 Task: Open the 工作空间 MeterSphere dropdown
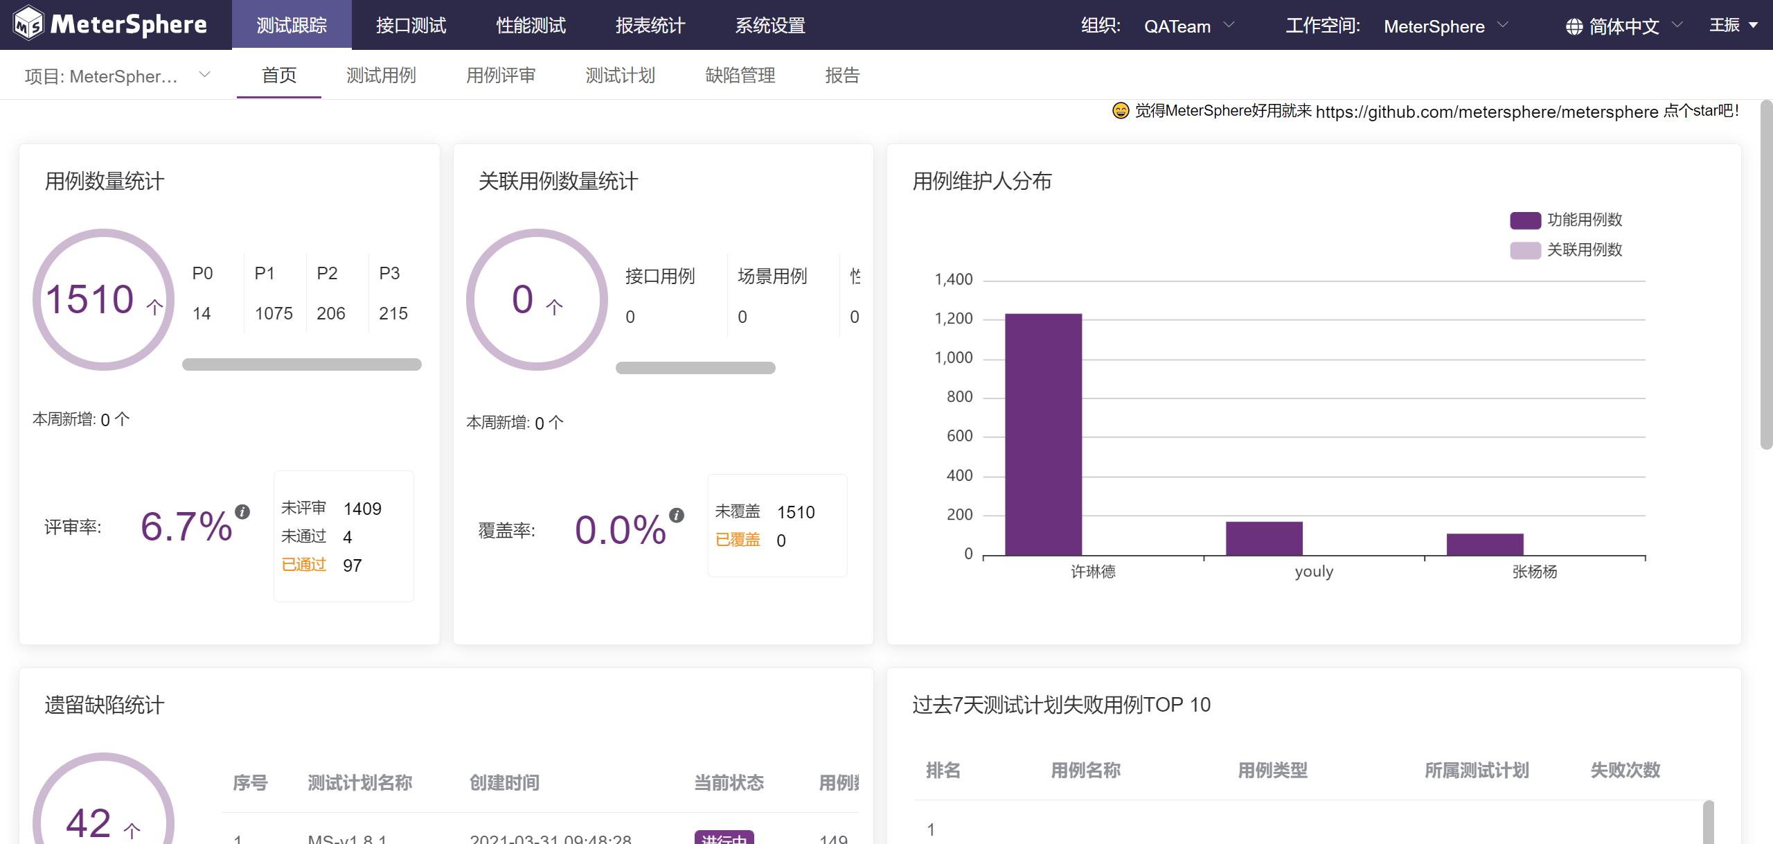pos(1446,26)
